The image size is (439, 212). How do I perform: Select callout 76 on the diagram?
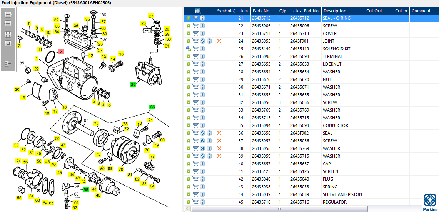point(121,169)
